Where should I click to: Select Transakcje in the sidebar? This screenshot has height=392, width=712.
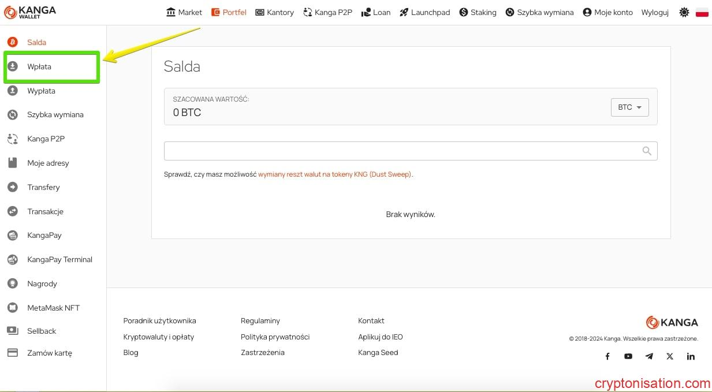point(45,211)
